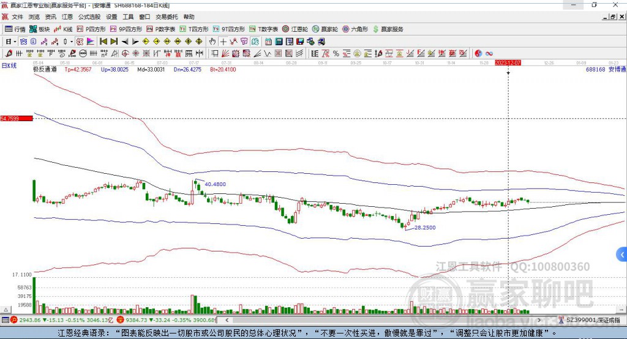Click the yin-yang circle icon
This screenshot has height=339, width=627.
tap(478, 54)
